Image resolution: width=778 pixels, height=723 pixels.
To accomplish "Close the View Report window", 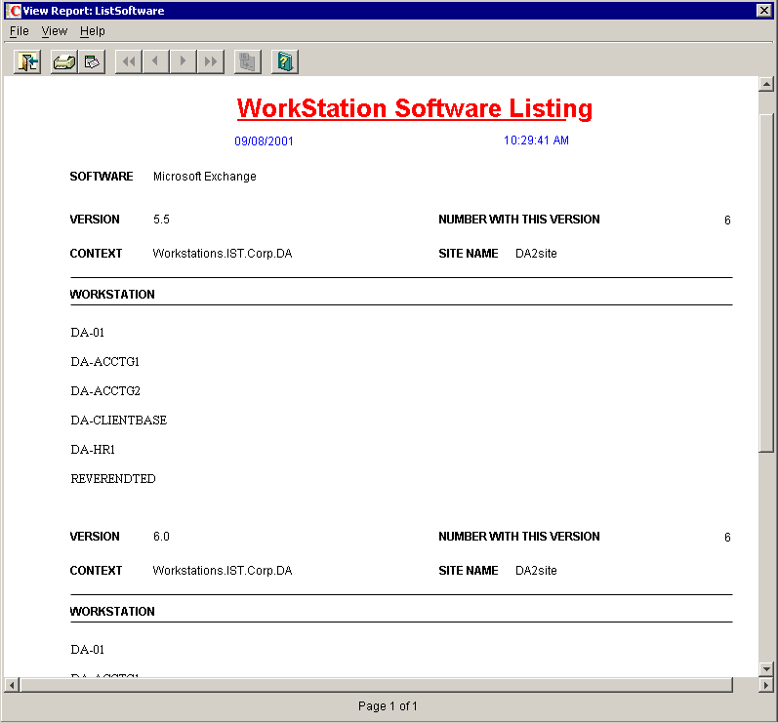I will tap(764, 11).
